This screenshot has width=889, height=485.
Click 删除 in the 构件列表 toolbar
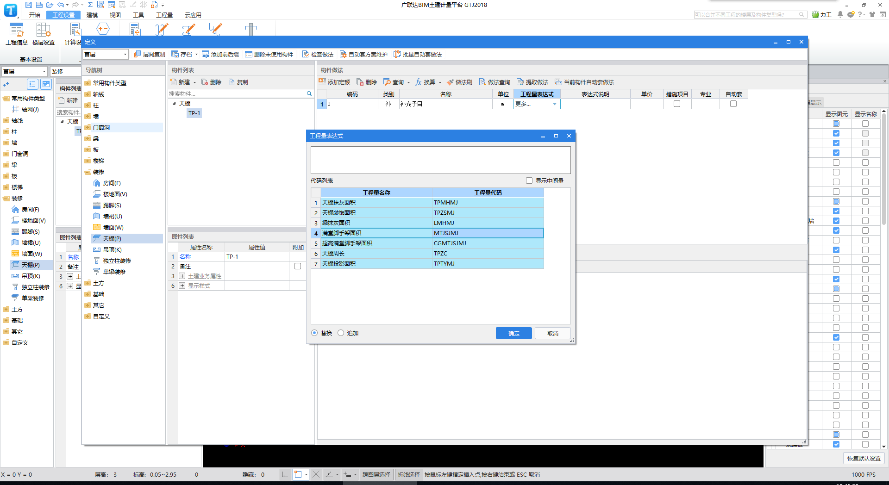212,82
